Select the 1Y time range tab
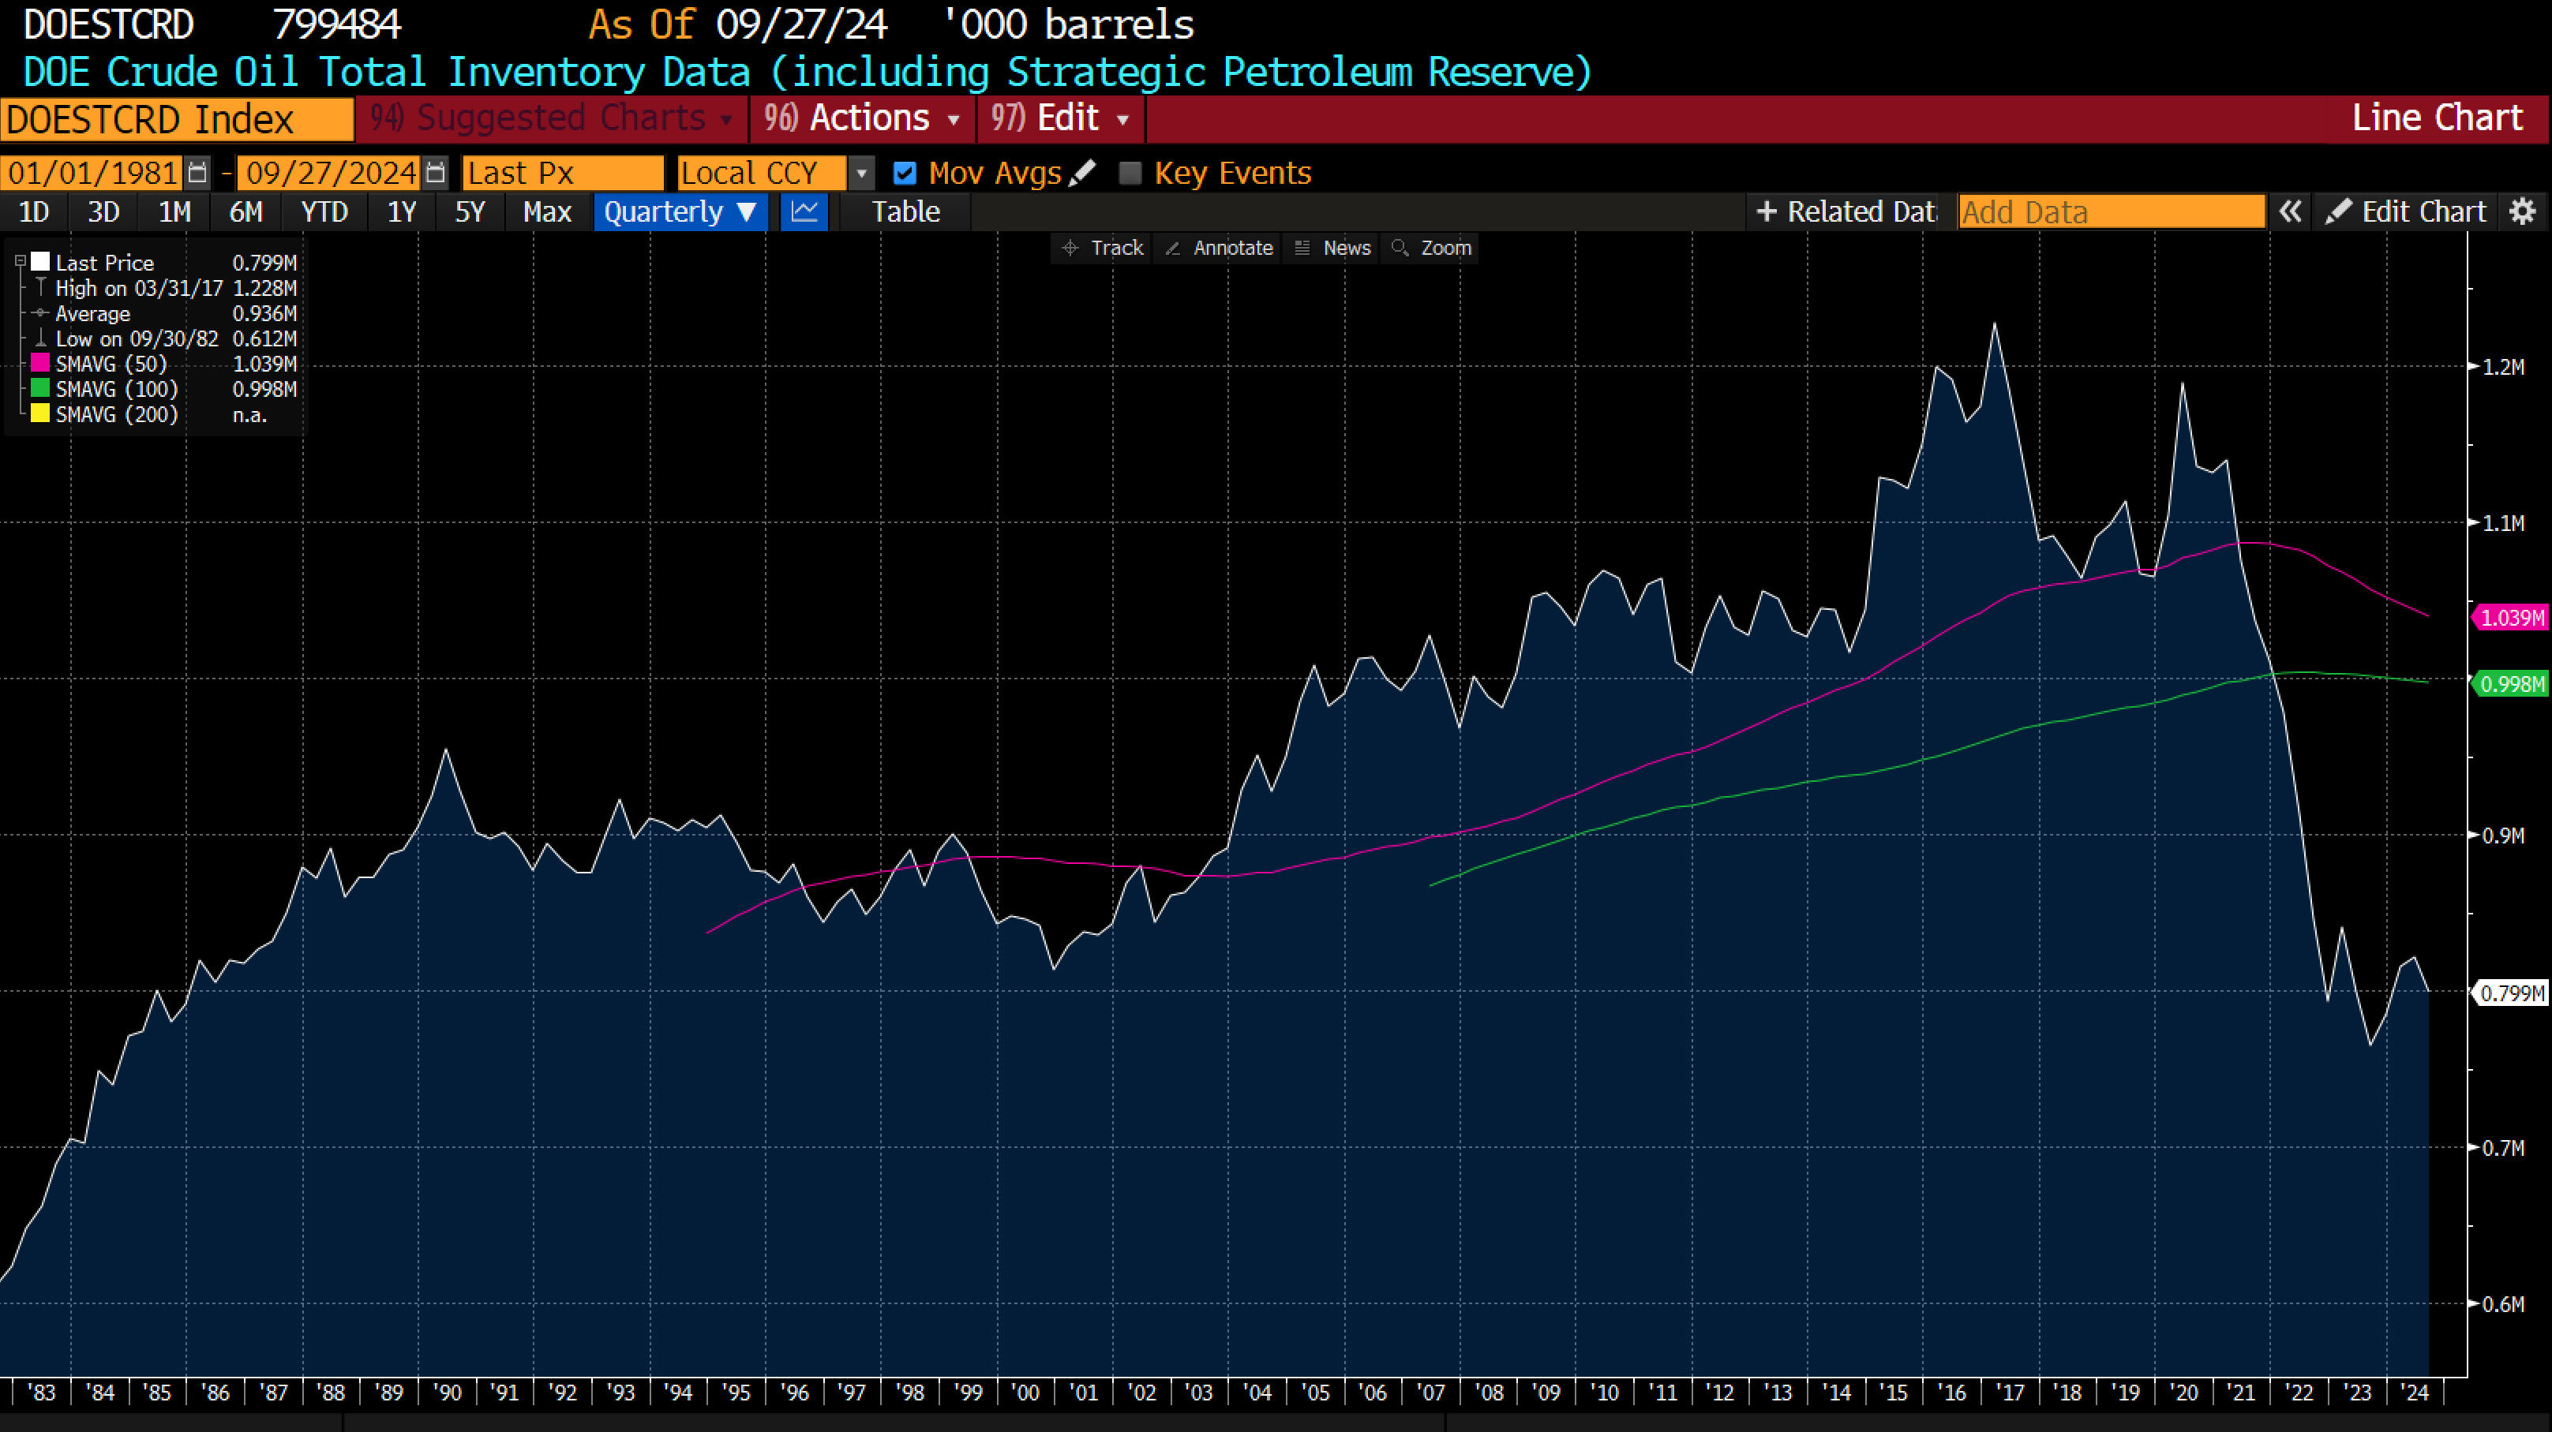 click(x=401, y=212)
